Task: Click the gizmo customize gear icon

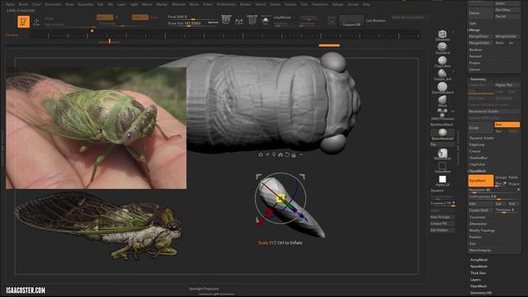Action: [x=261, y=154]
